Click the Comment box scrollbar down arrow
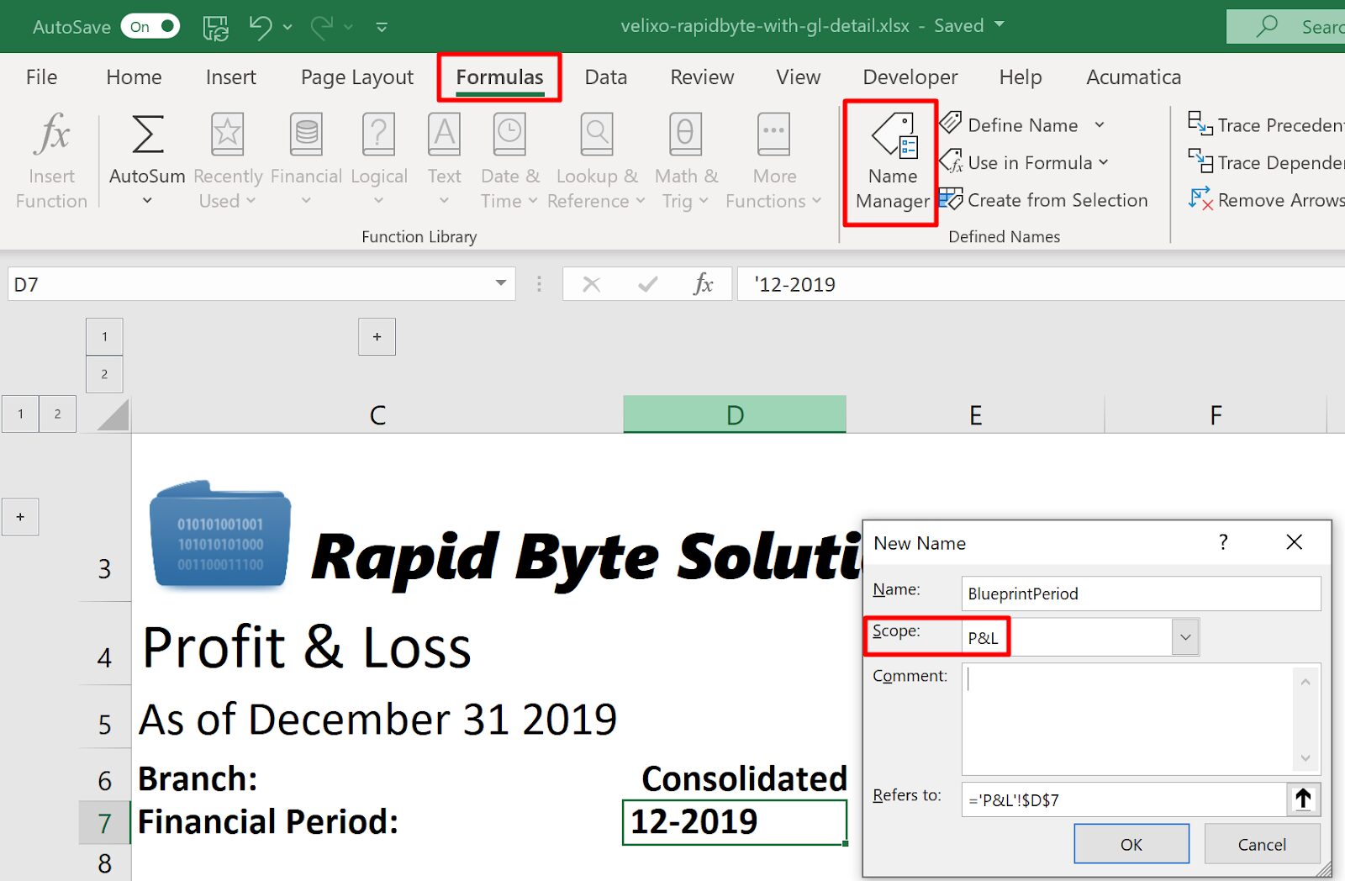This screenshot has width=1345, height=881. (x=1305, y=758)
